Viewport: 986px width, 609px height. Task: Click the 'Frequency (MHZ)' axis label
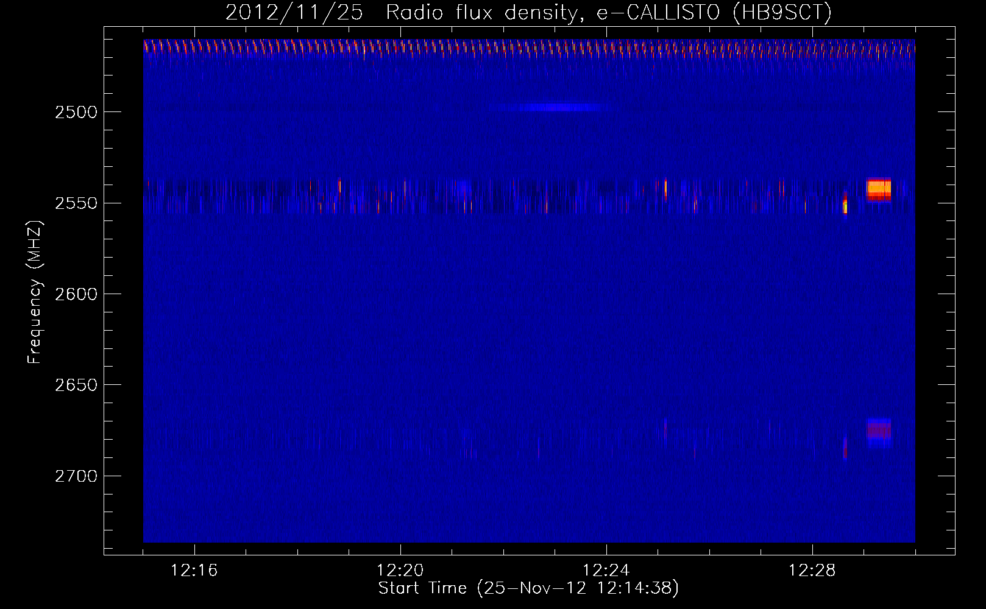tap(35, 292)
